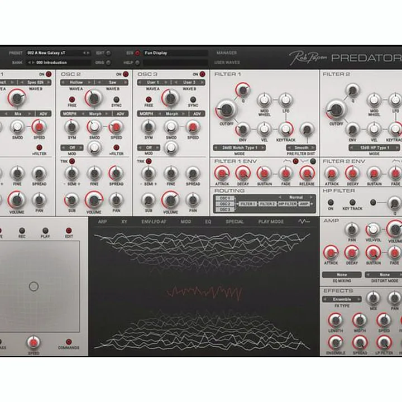Open Filter 1 mode 24dB Notch Type 1 selector

[240, 148]
